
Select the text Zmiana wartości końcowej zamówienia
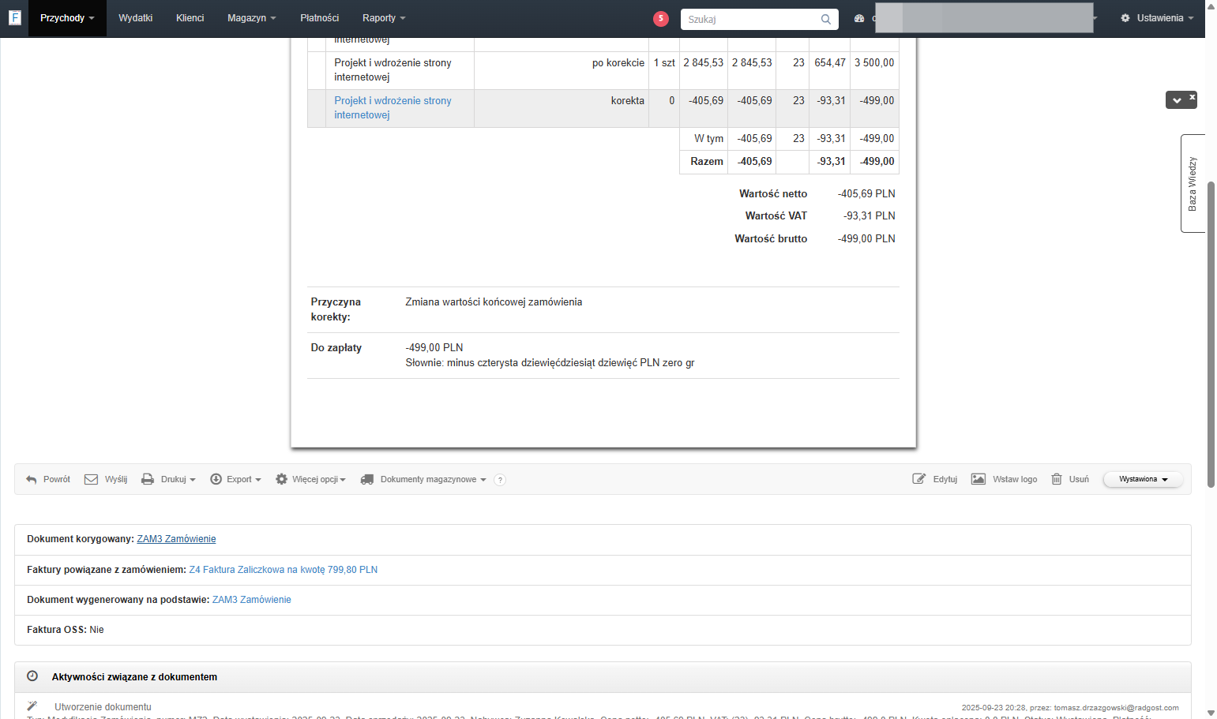pyautogui.click(x=494, y=302)
